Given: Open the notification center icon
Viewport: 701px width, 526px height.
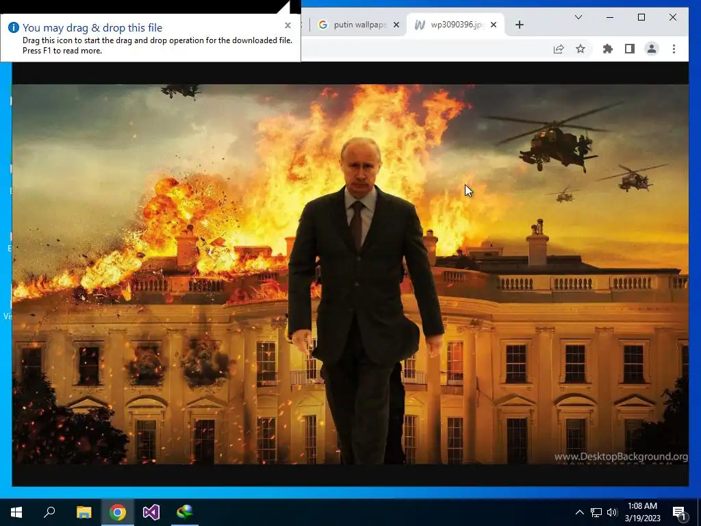Looking at the screenshot, I should (x=679, y=512).
